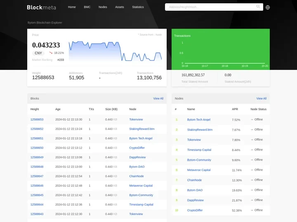Click the Blockmeta logo
Viewport: 297px width, 222px height.
[42, 7]
